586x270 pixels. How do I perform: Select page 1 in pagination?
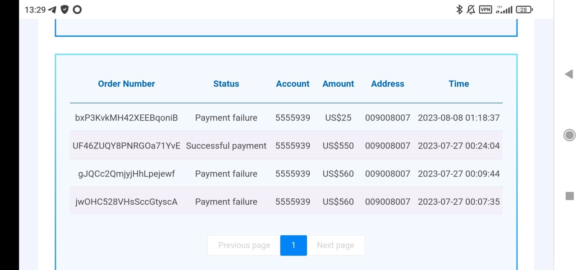(293, 245)
